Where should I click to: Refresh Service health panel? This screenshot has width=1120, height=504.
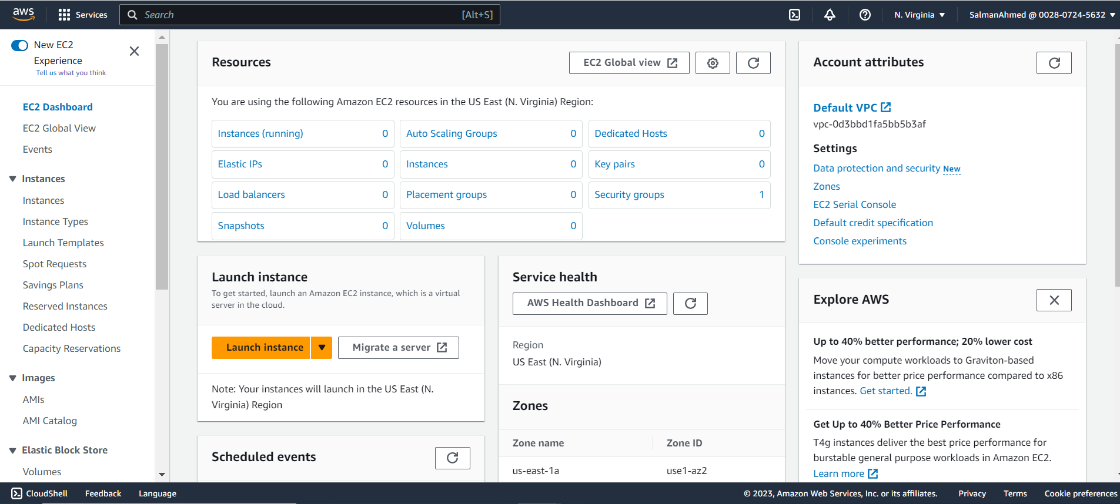[x=690, y=303]
